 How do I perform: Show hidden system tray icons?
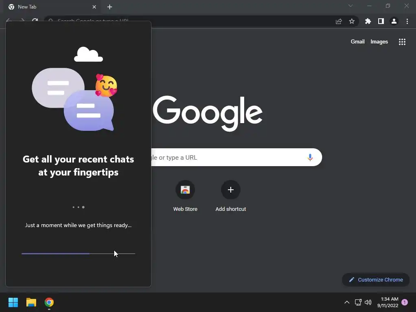point(347,302)
